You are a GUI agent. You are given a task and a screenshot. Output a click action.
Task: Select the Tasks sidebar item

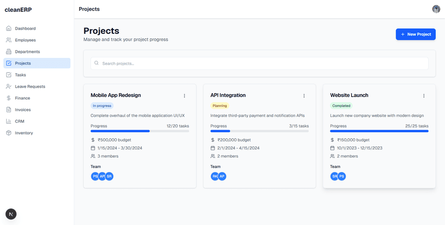(x=37, y=75)
